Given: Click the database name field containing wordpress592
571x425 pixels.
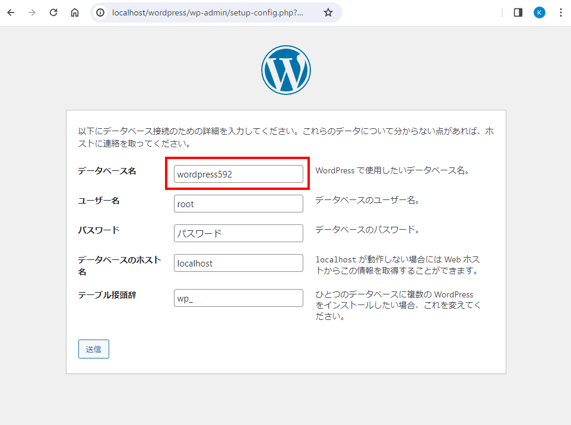Looking at the screenshot, I should [238, 174].
